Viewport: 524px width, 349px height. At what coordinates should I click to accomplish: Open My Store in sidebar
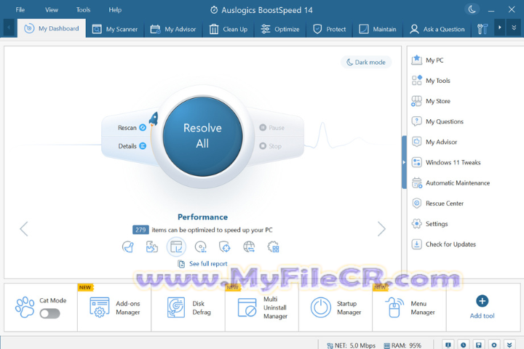tap(431, 101)
